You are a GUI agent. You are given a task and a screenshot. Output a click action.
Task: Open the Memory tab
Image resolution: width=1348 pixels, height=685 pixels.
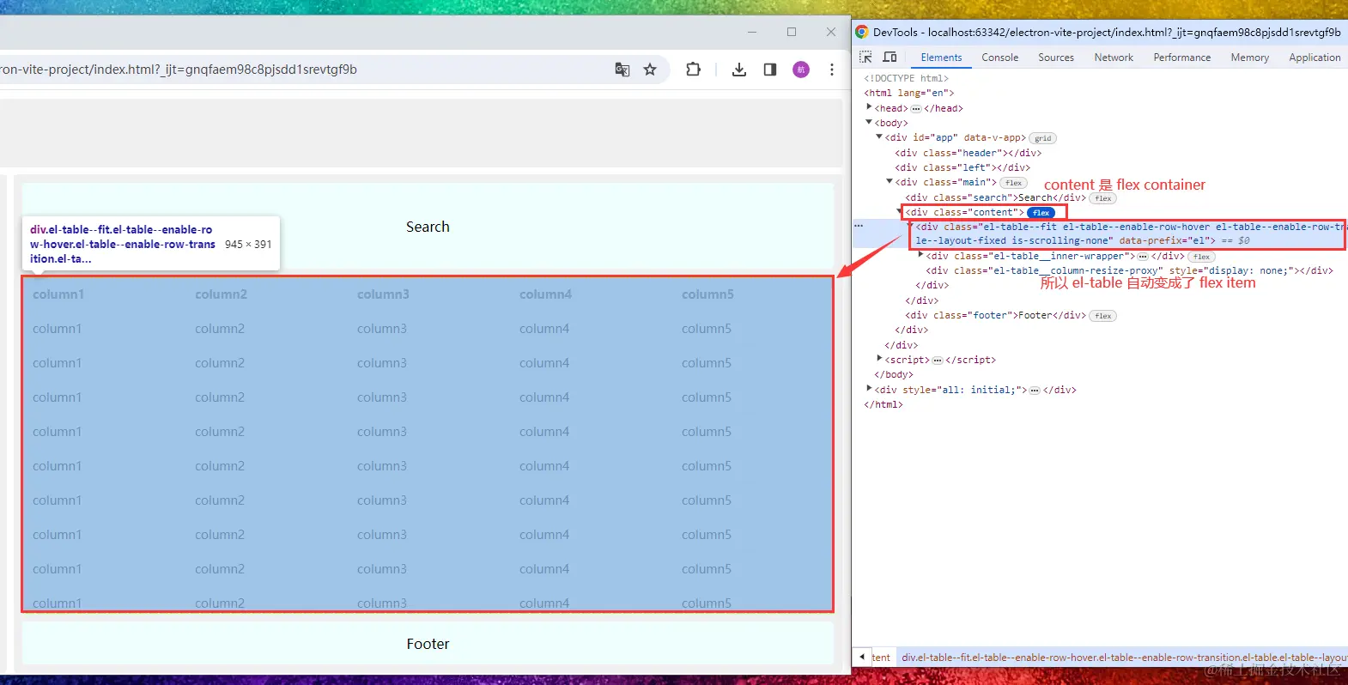tap(1249, 58)
